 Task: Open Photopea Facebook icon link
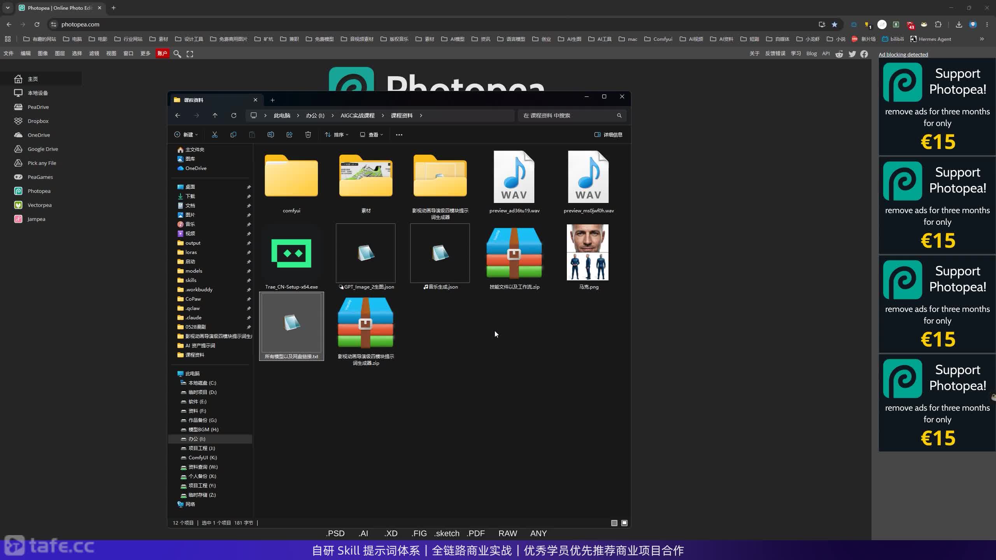[864, 54]
